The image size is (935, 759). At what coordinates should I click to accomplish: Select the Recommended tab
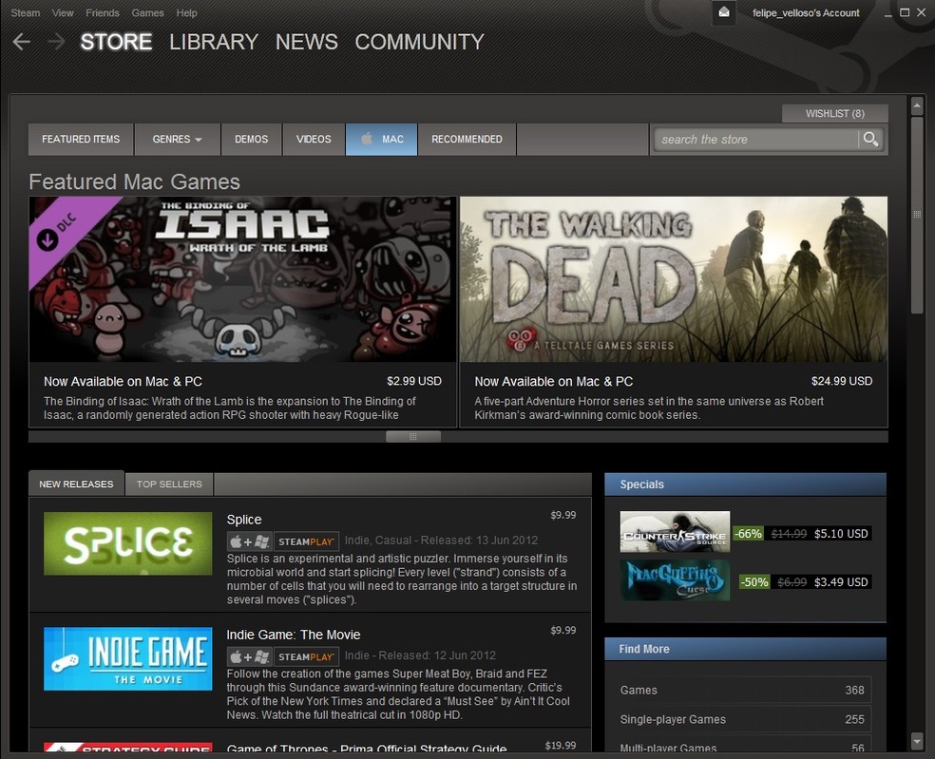[467, 139]
